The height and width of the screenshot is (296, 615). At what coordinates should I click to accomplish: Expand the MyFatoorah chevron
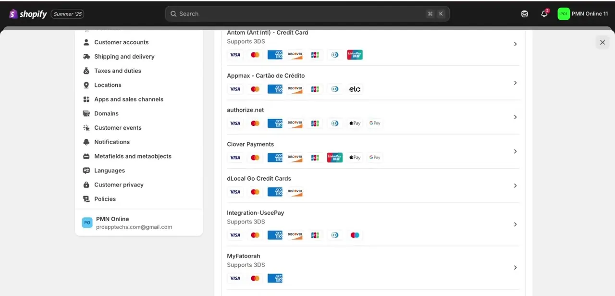[515, 268]
